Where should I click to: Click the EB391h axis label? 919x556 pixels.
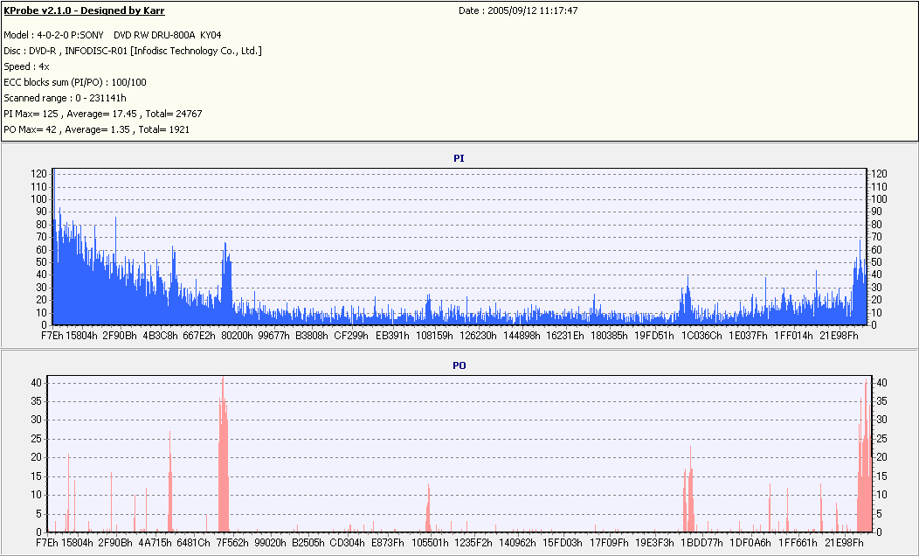[393, 336]
